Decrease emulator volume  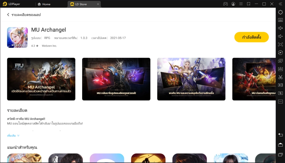coord(281,36)
